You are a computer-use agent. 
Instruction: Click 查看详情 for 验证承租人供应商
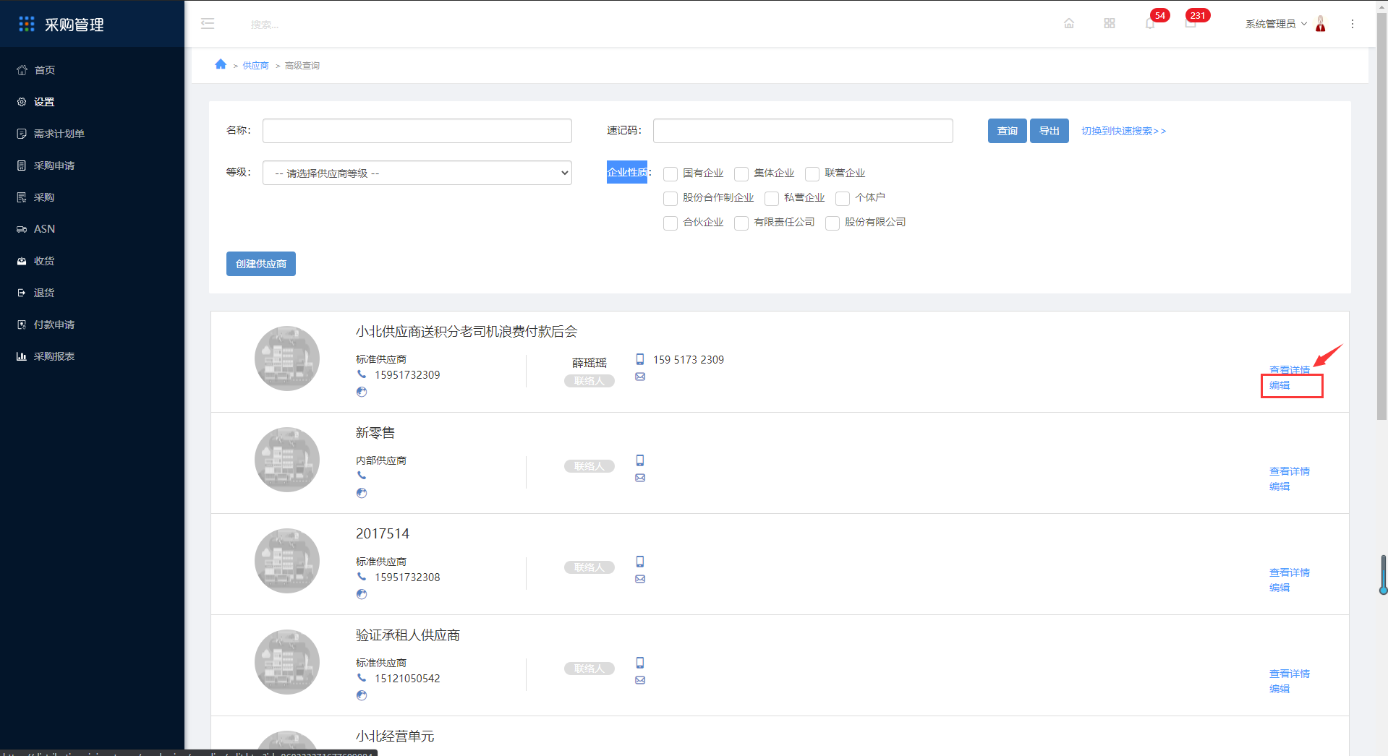coord(1290,674)
